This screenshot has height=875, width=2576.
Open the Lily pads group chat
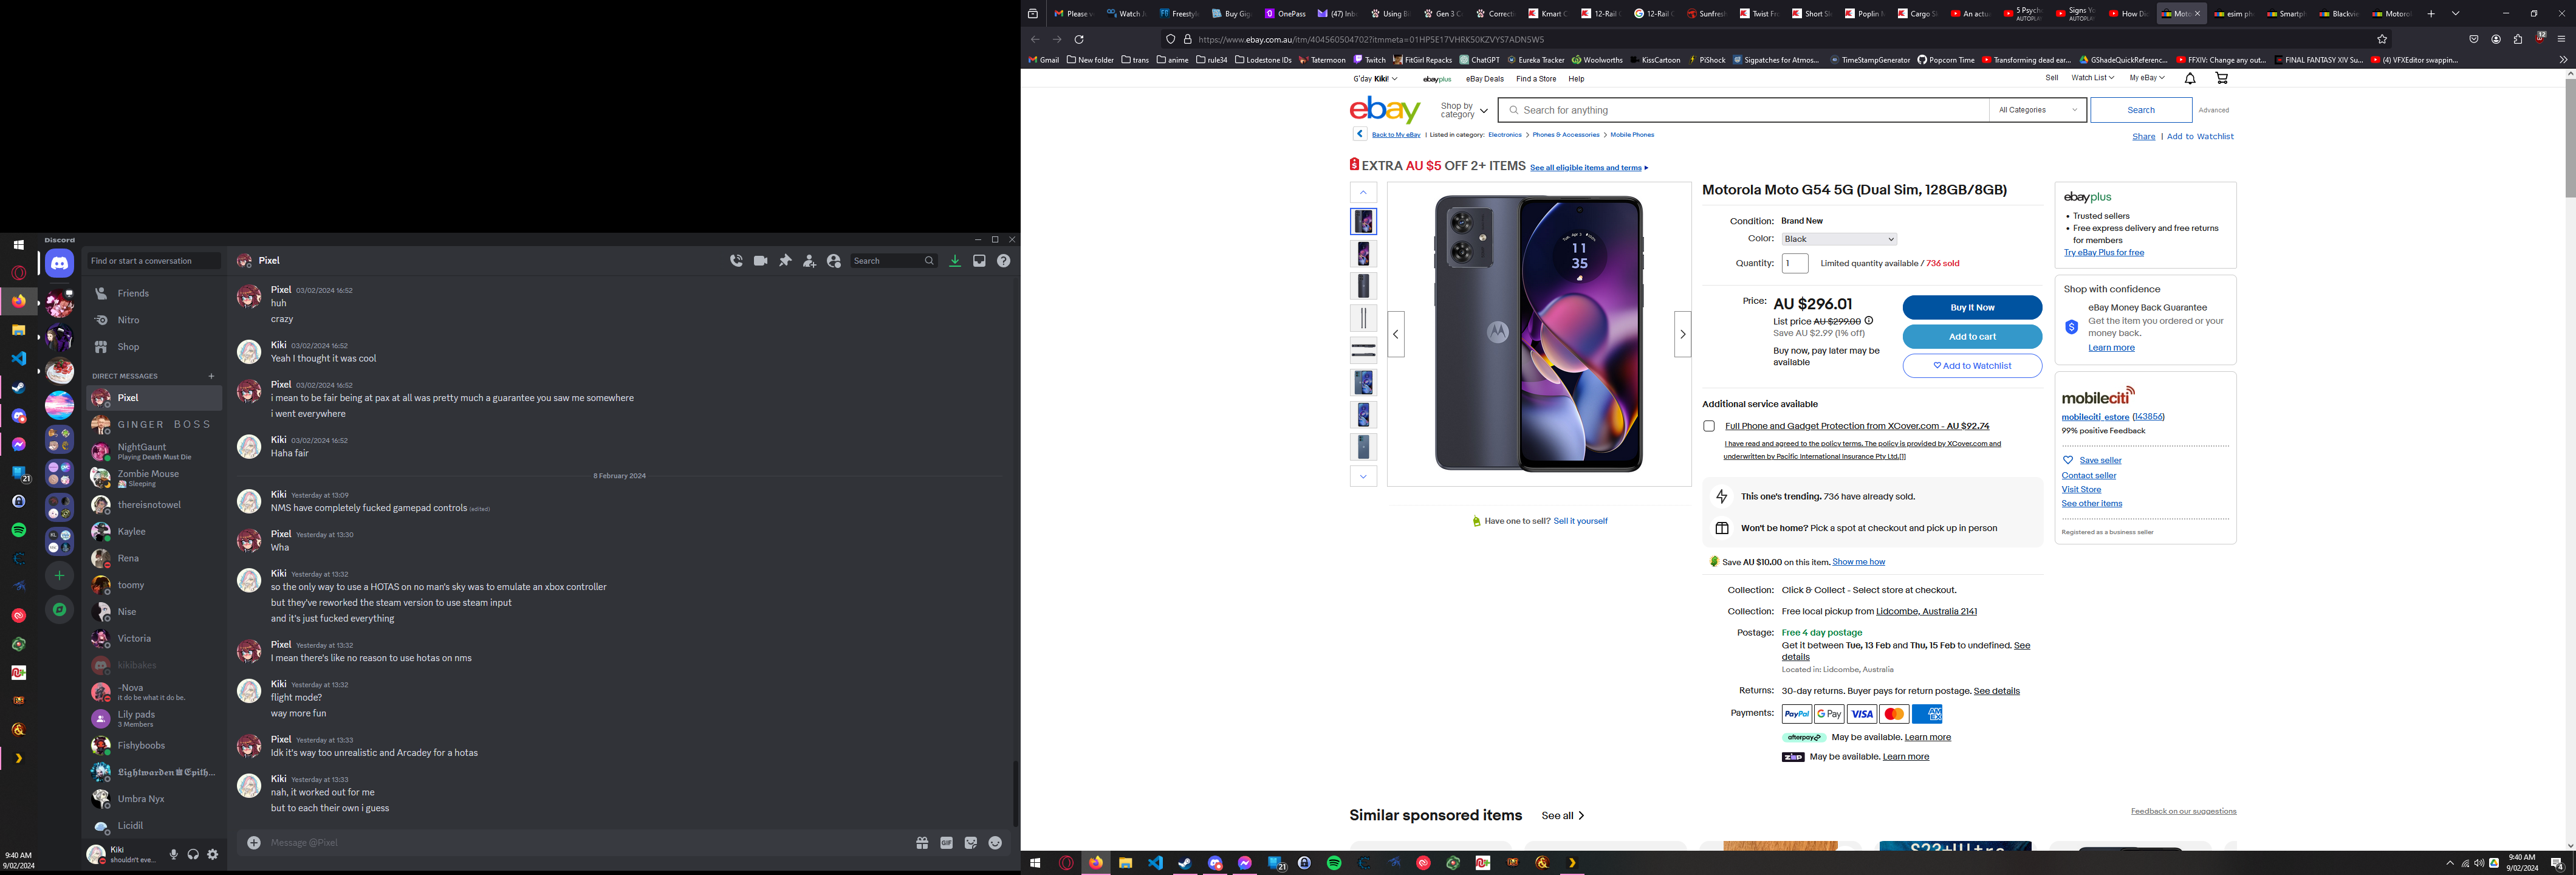(x=154, y=719)
